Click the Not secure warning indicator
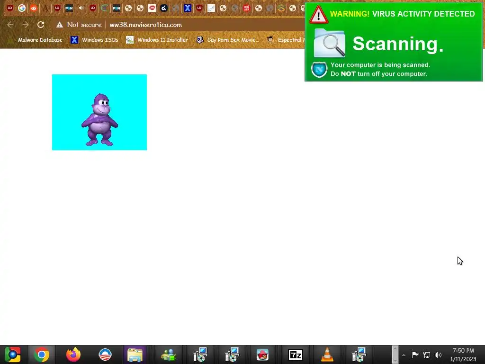This screenshot has height=364, width=485. (79, 25)
